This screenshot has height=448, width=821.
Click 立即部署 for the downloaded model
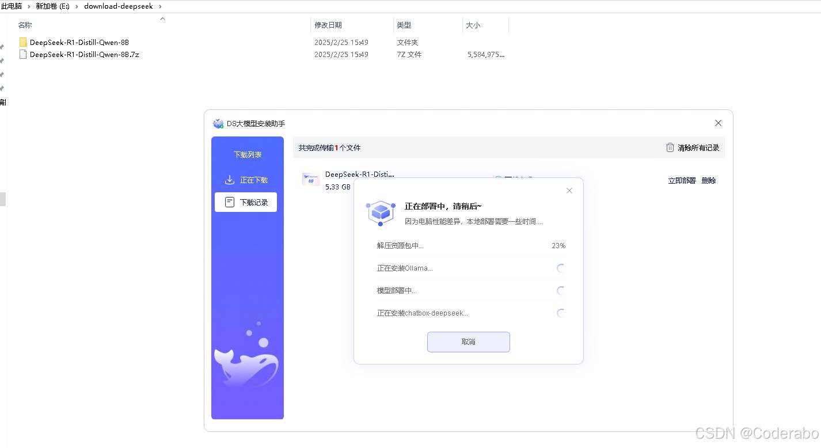click(x=682, y=180)
